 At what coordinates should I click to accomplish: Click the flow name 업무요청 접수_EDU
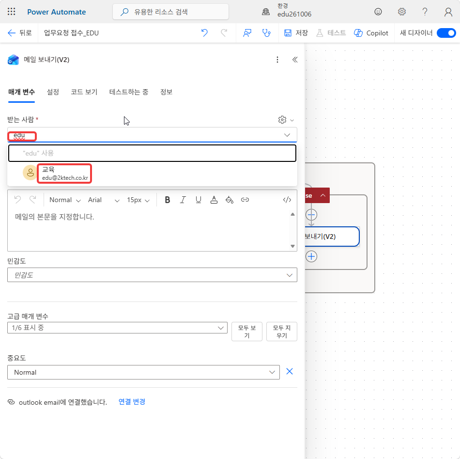tap(71, 33)
